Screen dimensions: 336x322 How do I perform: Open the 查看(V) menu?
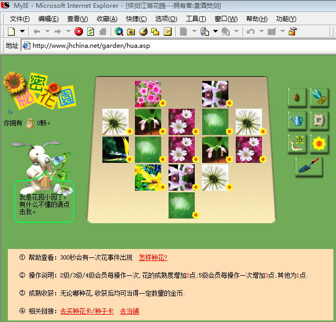click(x=77, y=19)
